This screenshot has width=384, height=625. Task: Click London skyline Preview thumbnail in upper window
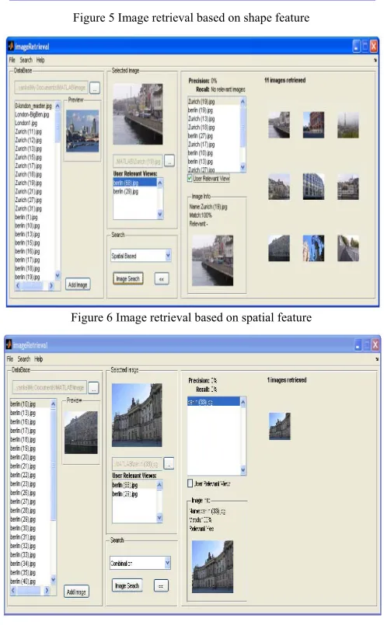82,131
